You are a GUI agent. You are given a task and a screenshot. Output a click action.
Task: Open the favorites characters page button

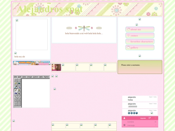[140, 41]
